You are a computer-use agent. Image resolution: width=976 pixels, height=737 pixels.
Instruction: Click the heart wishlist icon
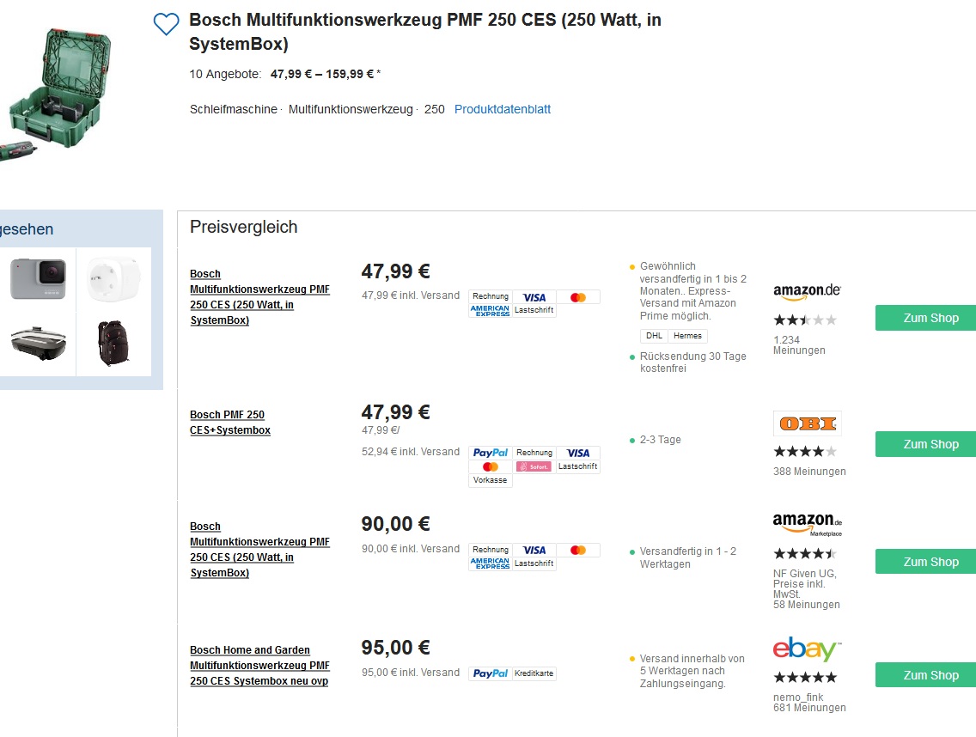pos(166,24)
